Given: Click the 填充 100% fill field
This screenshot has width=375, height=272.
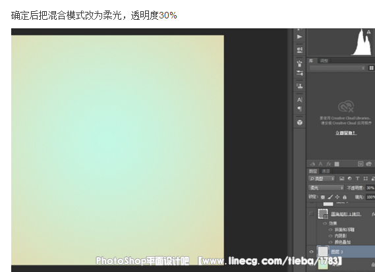Looking at the screenshot, I should point(370,197).
